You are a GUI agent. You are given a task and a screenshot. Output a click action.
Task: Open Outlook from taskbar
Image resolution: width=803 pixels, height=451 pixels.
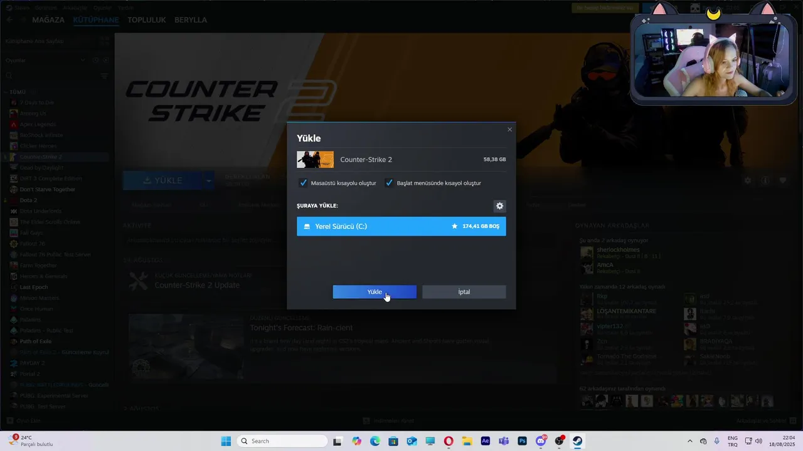pos(412,441)
